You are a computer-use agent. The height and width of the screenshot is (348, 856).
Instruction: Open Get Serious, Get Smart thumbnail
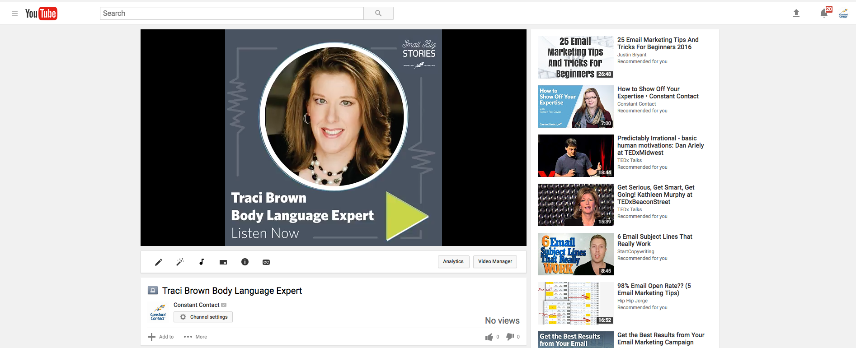click(576, 205)
